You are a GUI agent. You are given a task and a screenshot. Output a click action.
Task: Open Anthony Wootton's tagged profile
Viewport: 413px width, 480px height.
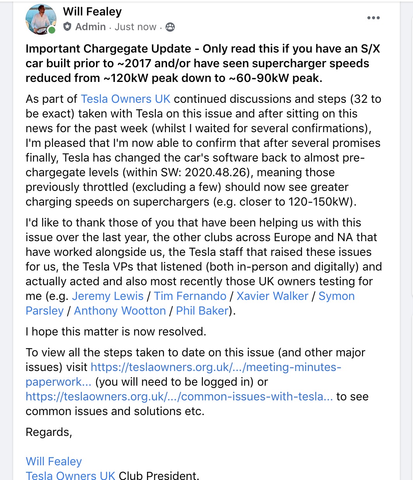[120, 311]
